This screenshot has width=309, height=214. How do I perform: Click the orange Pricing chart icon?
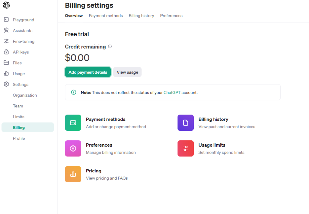(x=73, y=174)
